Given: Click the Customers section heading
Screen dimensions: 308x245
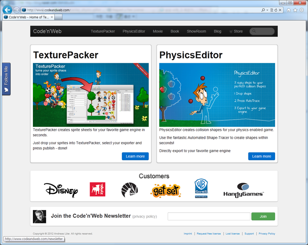Looking at the screenshot, I should pos(154,176).
